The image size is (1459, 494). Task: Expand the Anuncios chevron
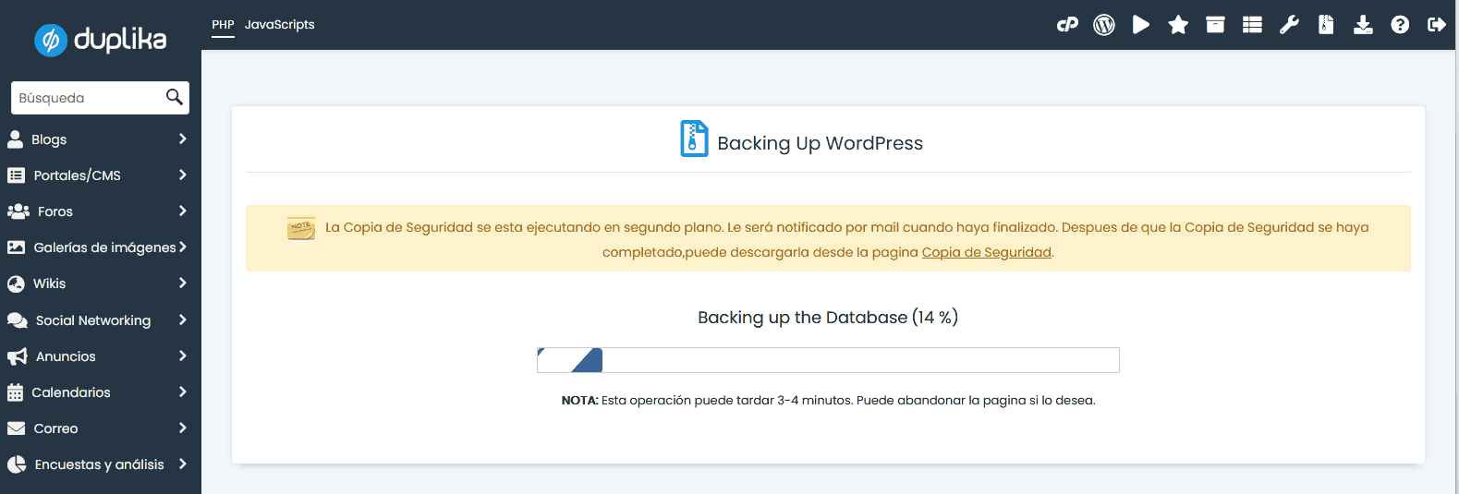point(183,355)
